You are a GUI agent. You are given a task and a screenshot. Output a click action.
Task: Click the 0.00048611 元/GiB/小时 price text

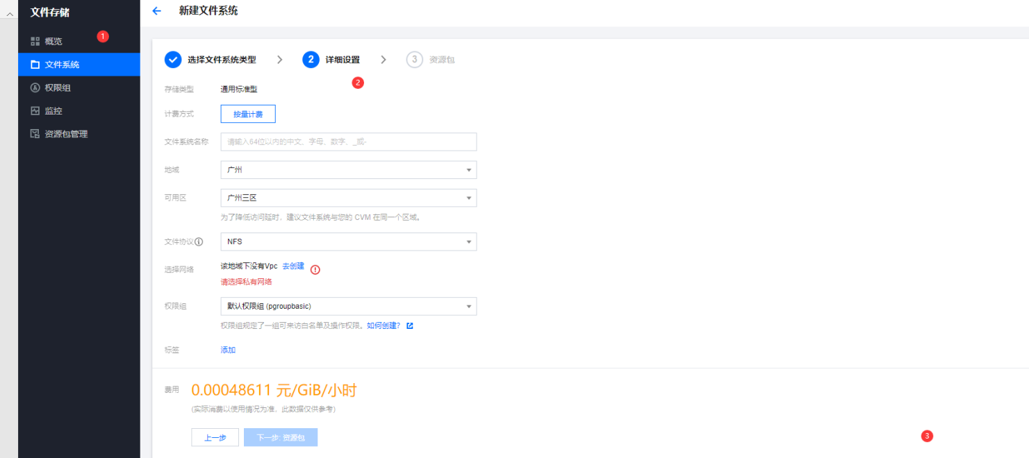click(x=274, y=390)
